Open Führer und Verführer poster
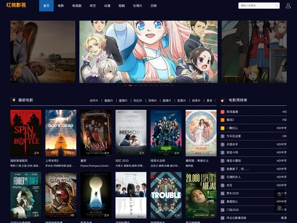Screen dimensions: 297x223 (26, 195)
